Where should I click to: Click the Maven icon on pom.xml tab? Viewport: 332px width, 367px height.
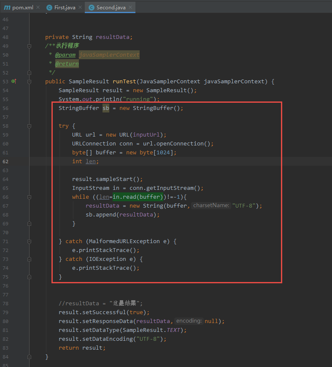point(7,8)
